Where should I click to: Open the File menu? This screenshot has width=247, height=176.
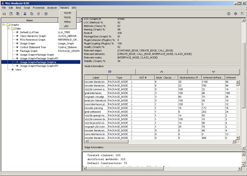pyautogui.click(x=4, y=7)
